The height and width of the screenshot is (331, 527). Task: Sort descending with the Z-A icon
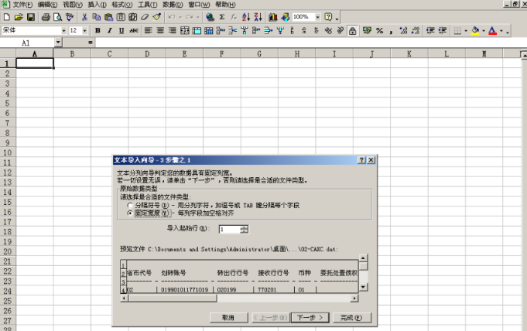[258, 17]
